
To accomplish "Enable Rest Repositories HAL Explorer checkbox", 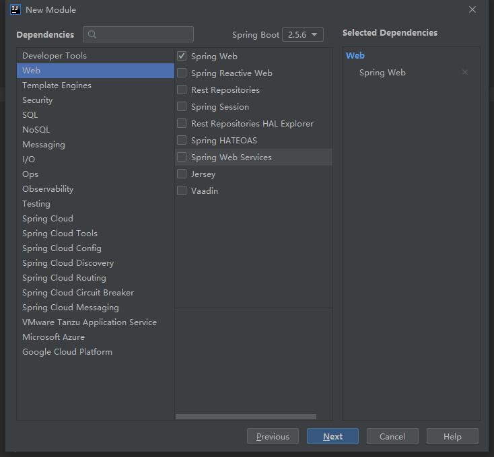I will [x=182, y=123].
